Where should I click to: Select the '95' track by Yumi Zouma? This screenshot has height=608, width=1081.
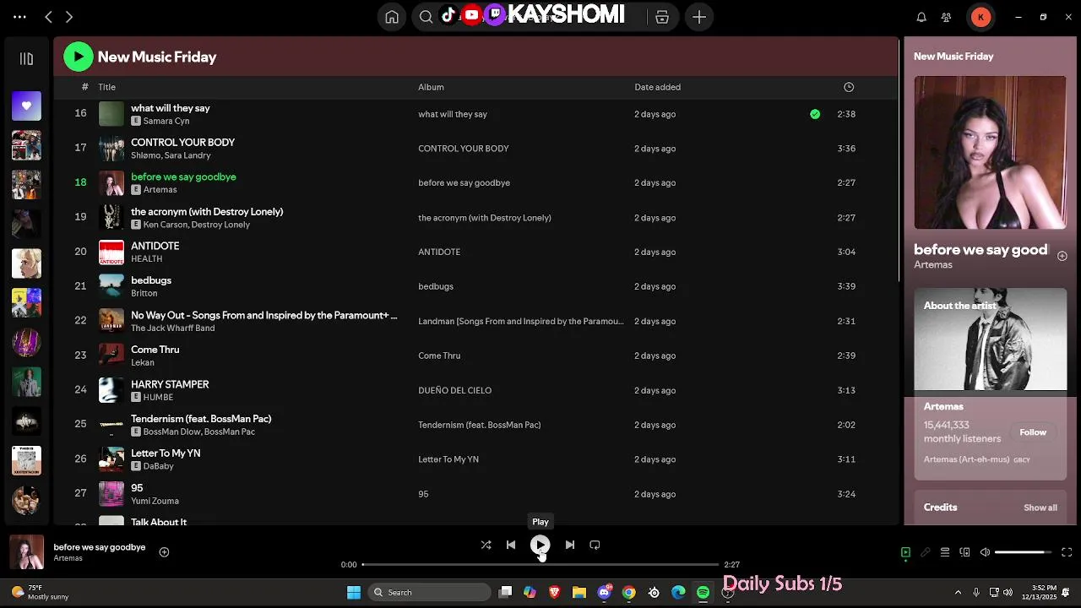tap(475, 494)
